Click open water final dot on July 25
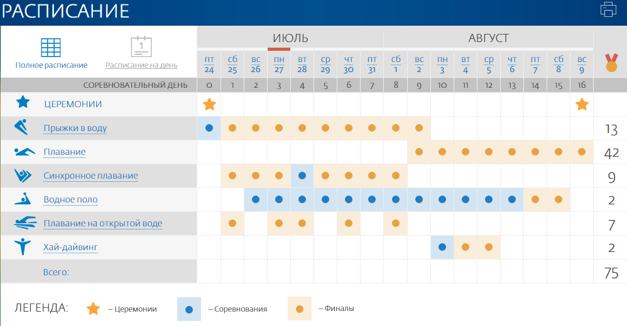This screenshot has height=326, width=627. (x=232, y=223)
